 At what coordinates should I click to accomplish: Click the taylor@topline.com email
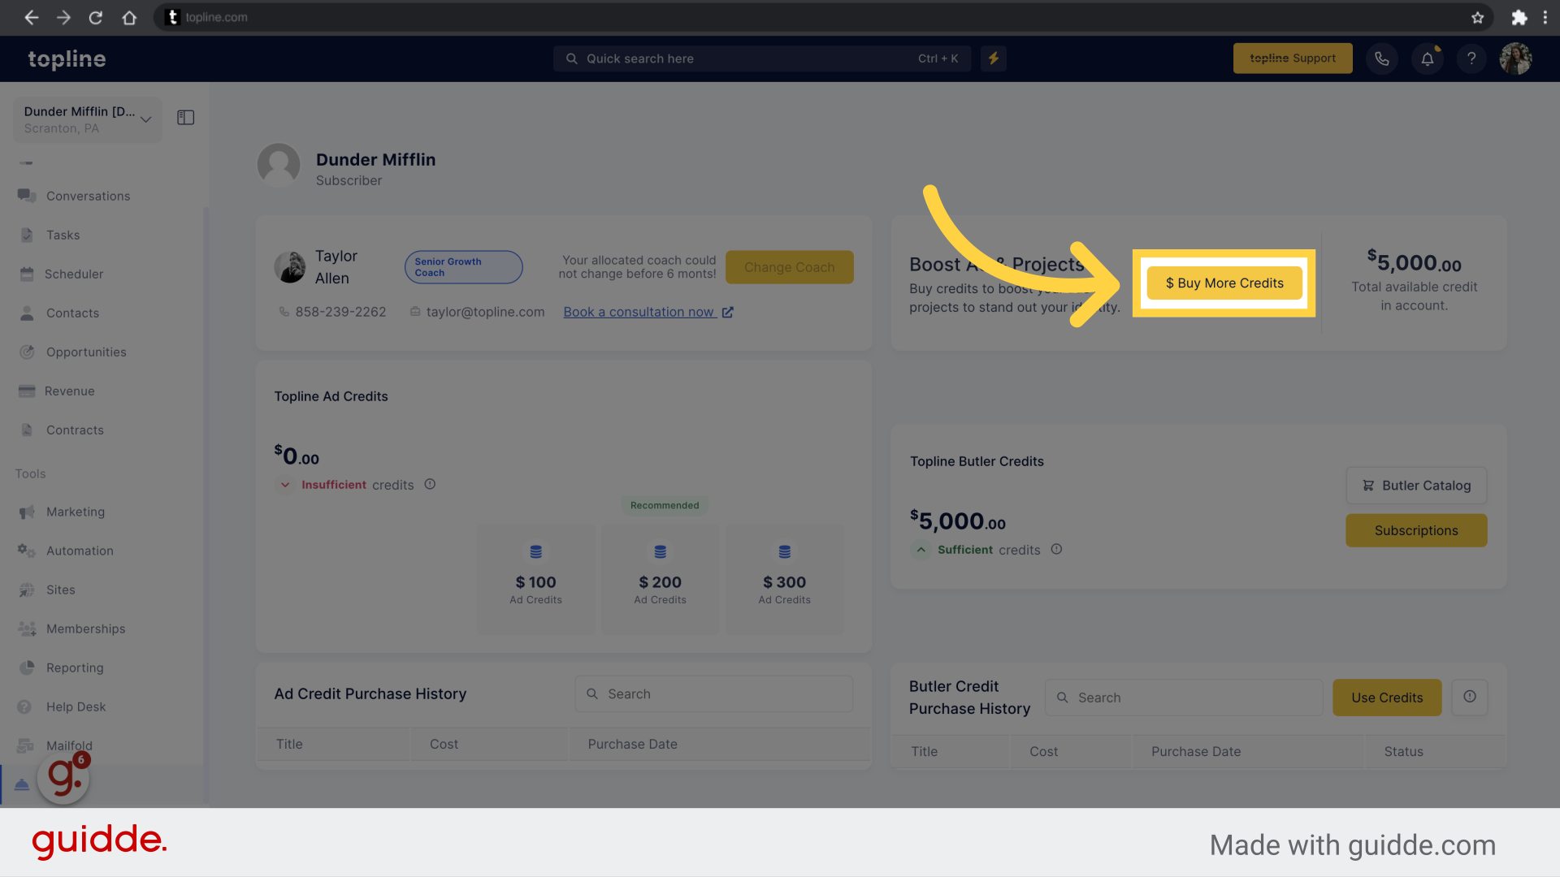tap(485, 312)
